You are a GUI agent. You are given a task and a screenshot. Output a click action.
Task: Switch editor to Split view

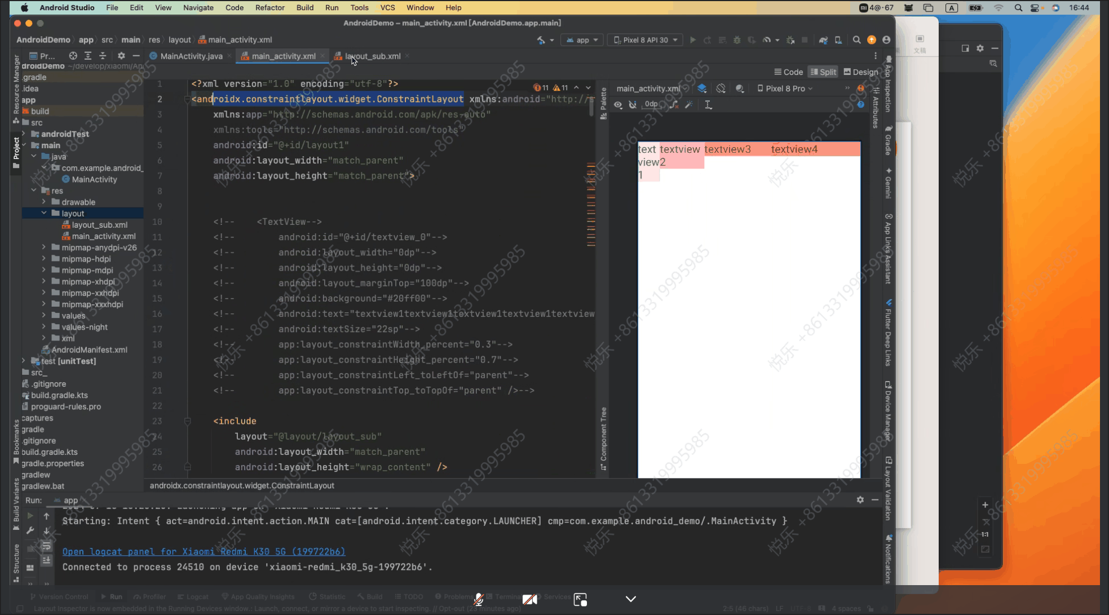tap(823, 72)
